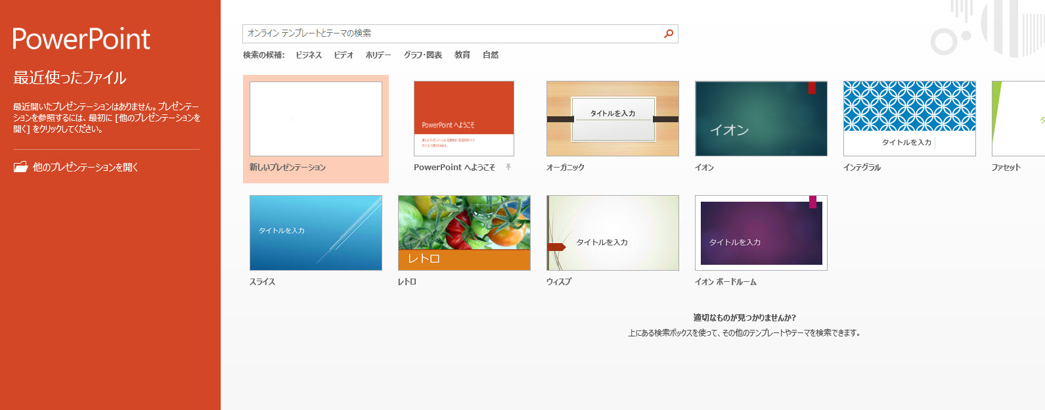Click the オーガニック label text
1045x410 pixels.
[566, 168]
